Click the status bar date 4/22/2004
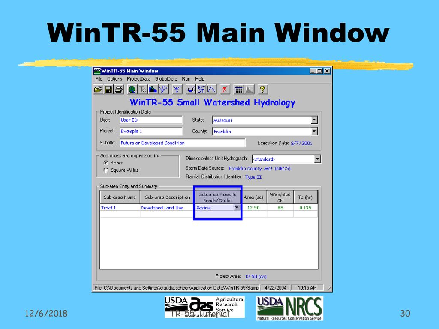 click(x=276, y=287)
